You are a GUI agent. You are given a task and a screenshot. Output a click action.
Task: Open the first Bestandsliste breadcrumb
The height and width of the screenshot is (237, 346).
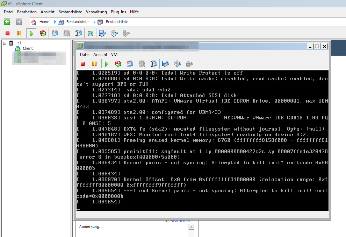point(77,22)
